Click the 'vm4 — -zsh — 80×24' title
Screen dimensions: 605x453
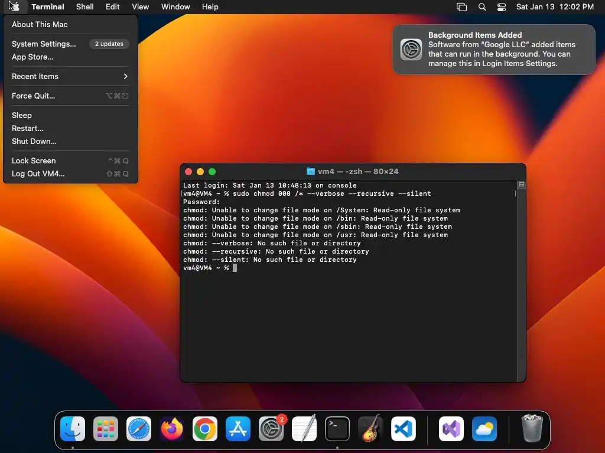coord(358,172)
